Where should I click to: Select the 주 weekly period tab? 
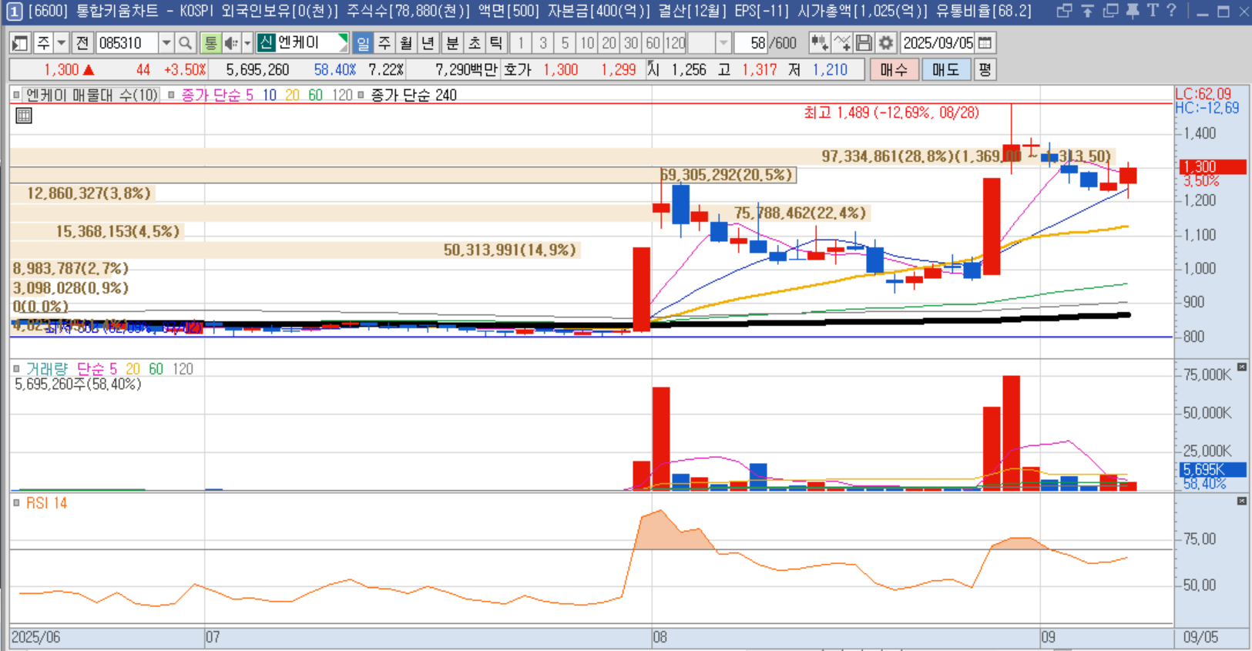click(384, 43)
